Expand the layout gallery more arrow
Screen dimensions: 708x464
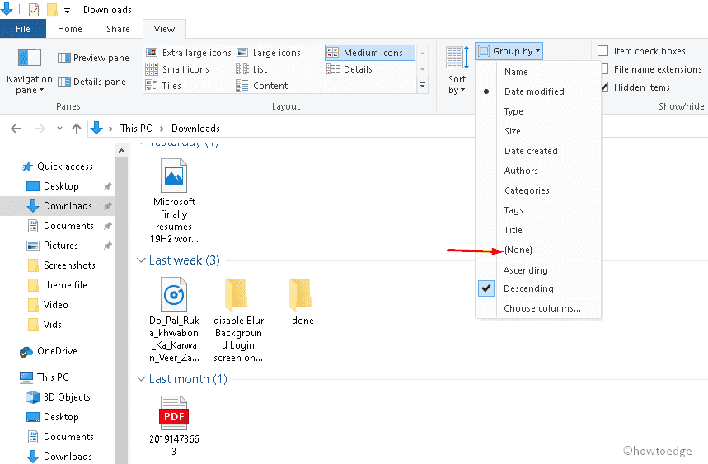coord(422,86)
